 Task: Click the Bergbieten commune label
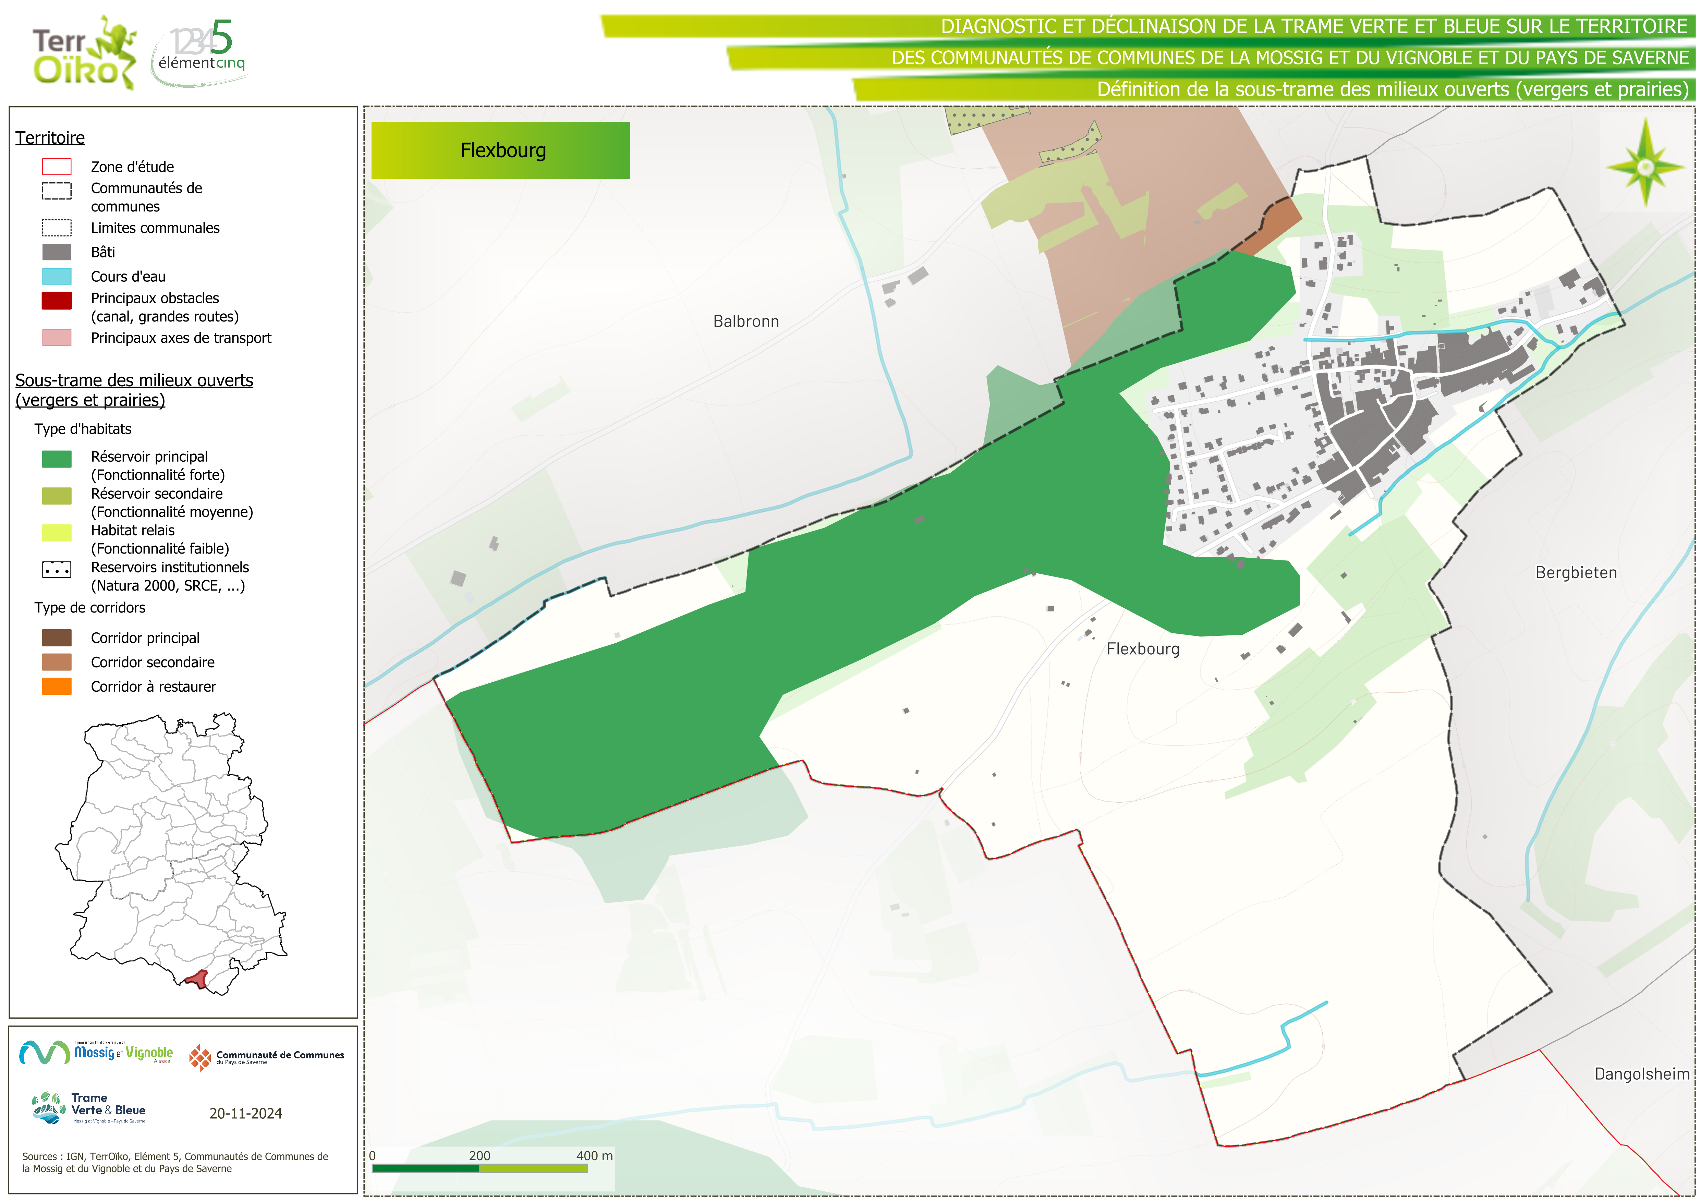click(1576, 572)
